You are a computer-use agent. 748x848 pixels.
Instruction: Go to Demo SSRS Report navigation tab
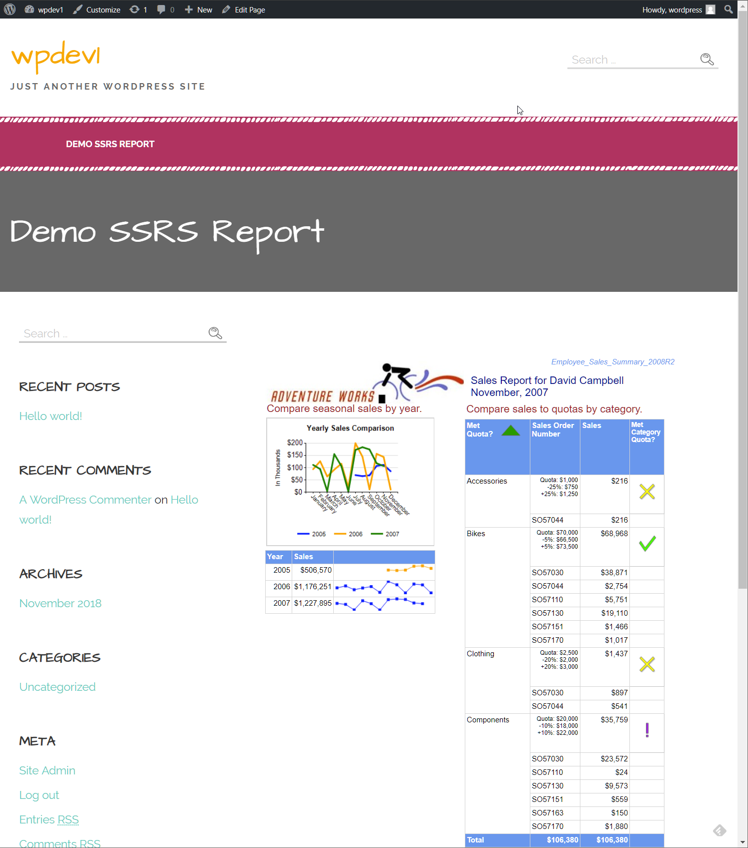coord(110,144)
